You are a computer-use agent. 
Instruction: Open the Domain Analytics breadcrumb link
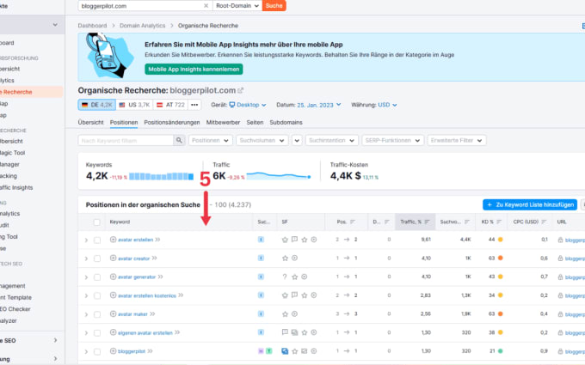[142, 25]
